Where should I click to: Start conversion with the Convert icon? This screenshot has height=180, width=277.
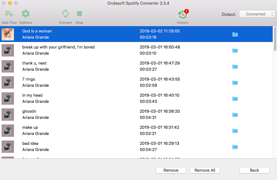pos(65,14)
